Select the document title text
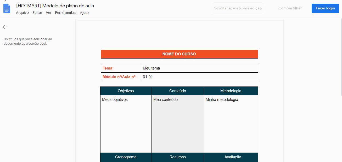Image resolution: width=342 pixels, height=162 pixels. pos(55,6)
